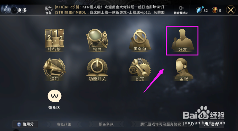The image size is (238, 131).
Task: Open the 搜寻 search magnifier icon
Action: [97, 40]
